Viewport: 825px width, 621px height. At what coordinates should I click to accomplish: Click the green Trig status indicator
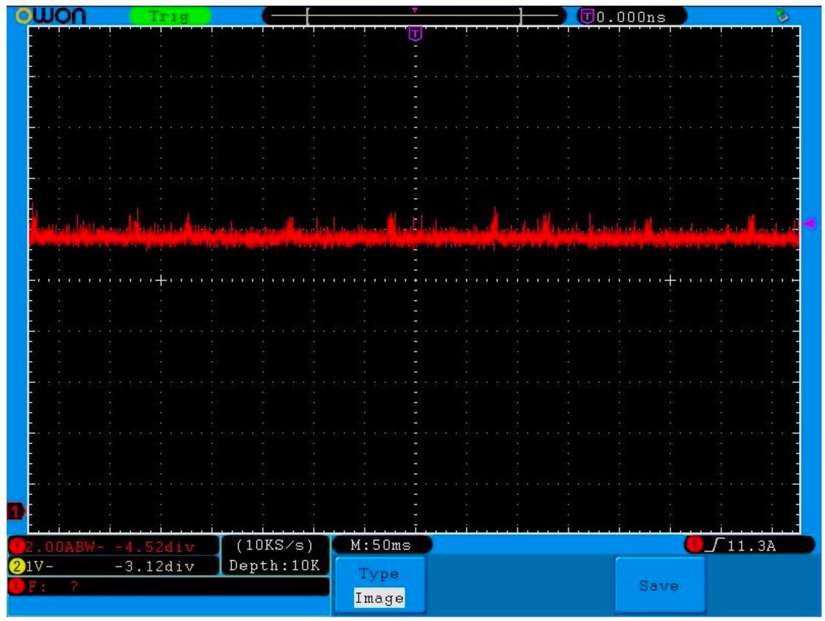[170, 16]
